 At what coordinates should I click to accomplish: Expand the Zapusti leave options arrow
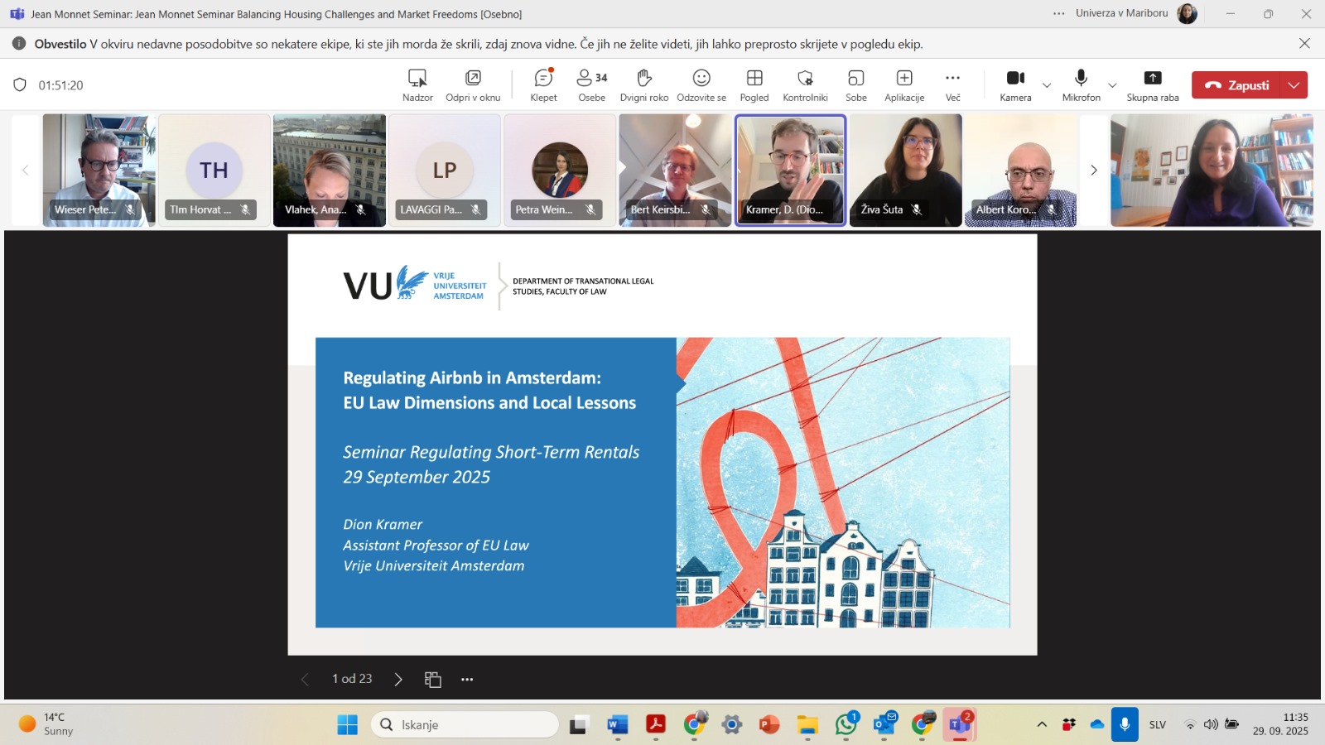[1294, 85]
